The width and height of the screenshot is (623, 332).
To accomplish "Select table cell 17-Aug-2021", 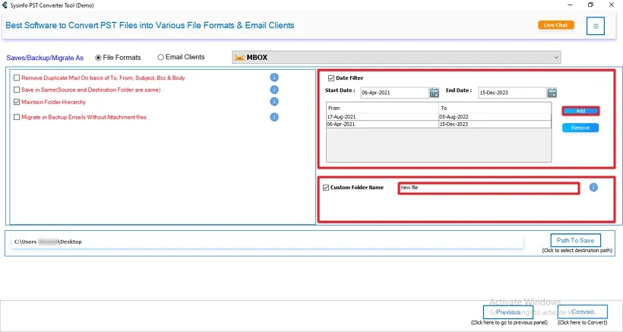I will 382,117.
